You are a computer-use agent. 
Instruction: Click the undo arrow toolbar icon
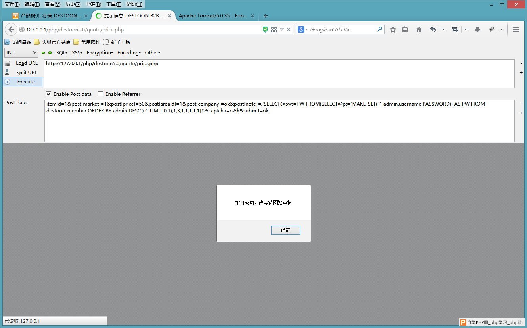(x=433, y=29)
